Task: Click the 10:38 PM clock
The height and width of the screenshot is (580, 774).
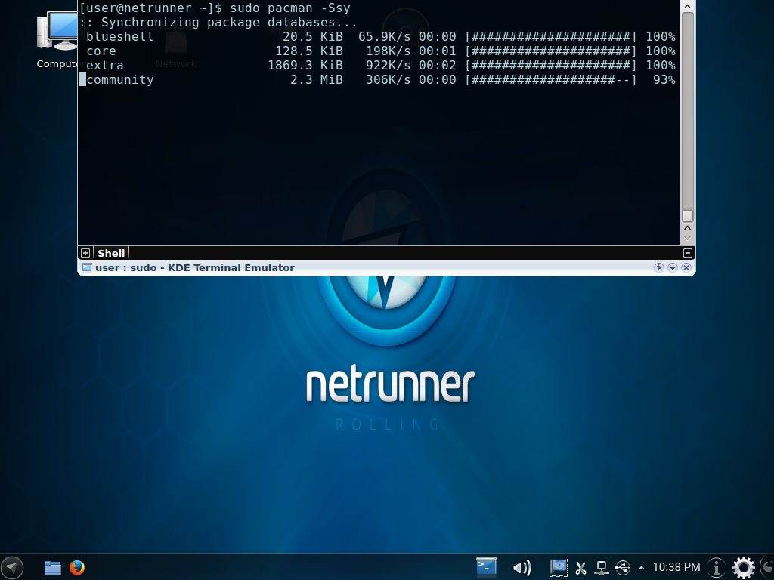Action: [676, 567]
